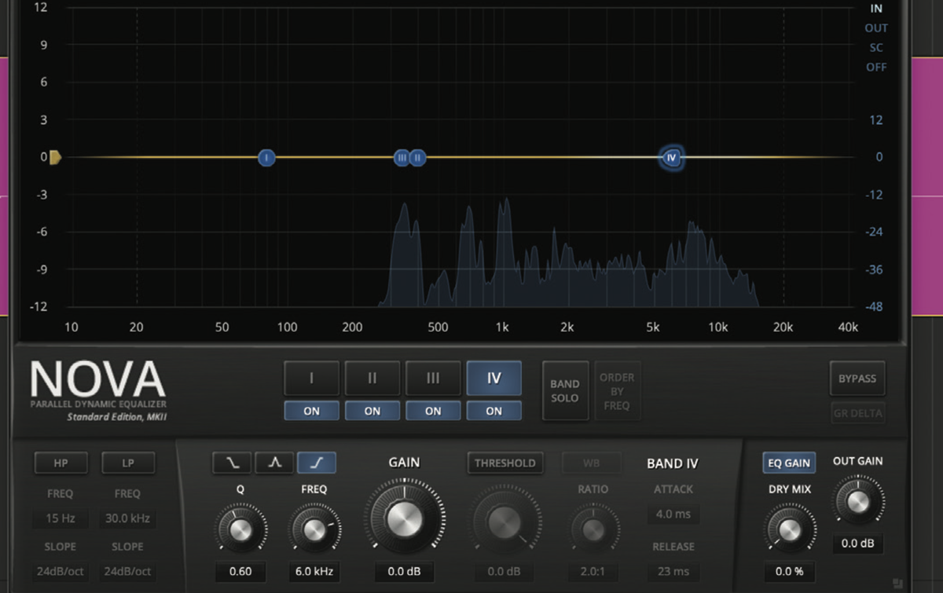This screenshot has width=943, height=593.
Task: Set spectrum analyzer source to SC
Action: pyautogui.click(x=875, y=47)
